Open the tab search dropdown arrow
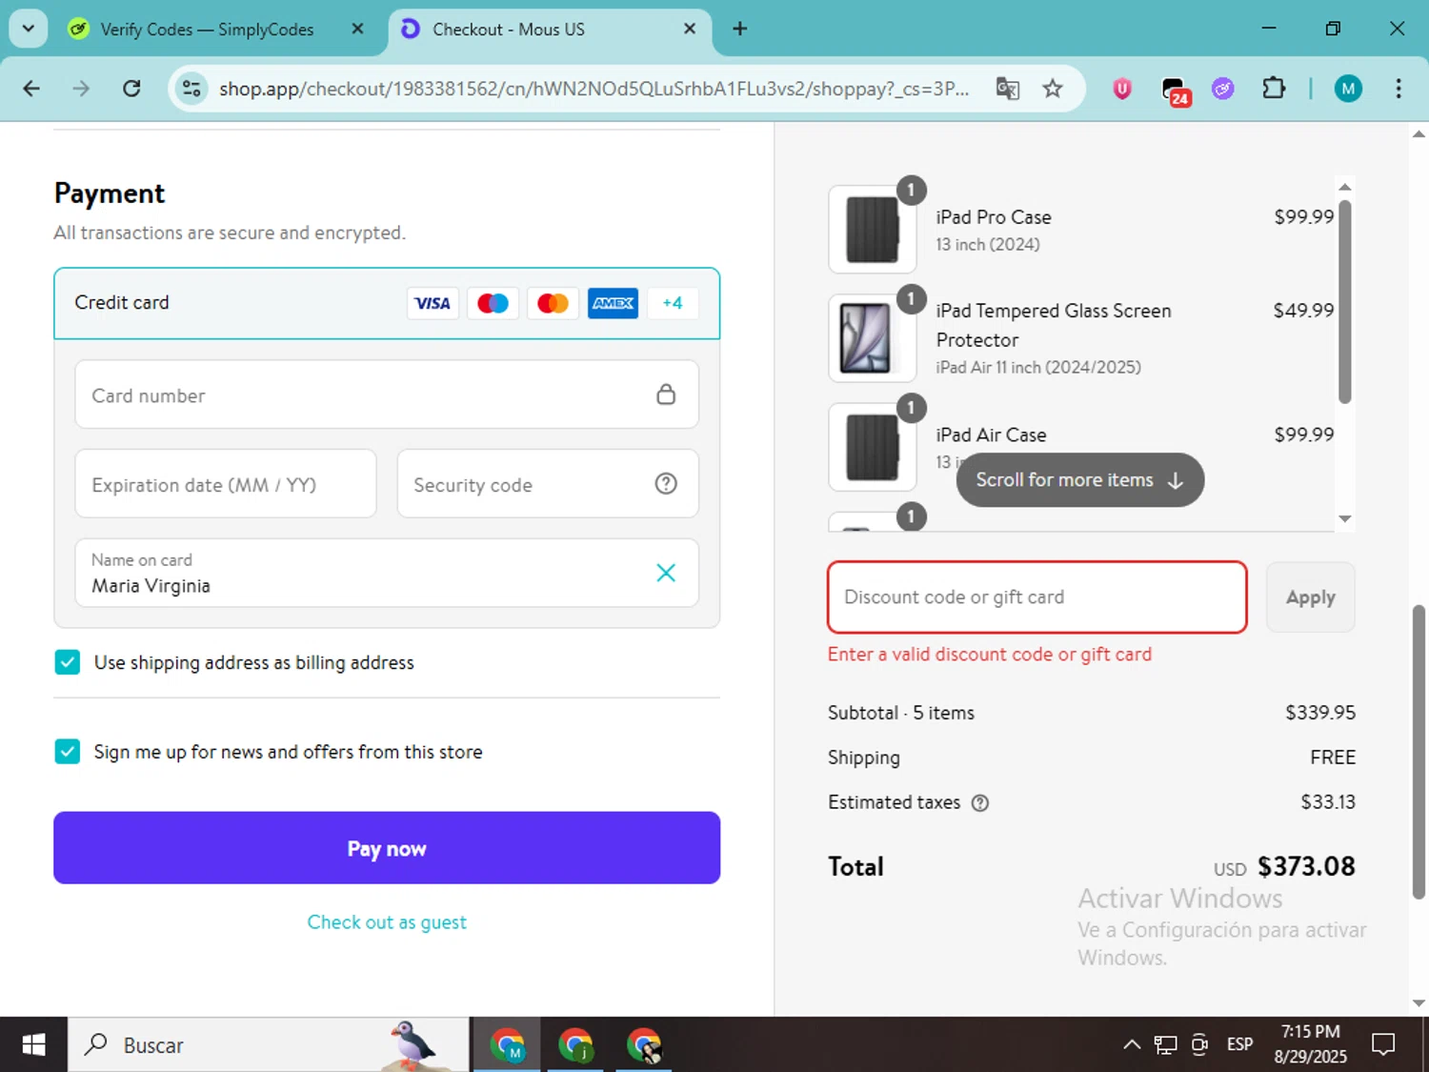 29,29
